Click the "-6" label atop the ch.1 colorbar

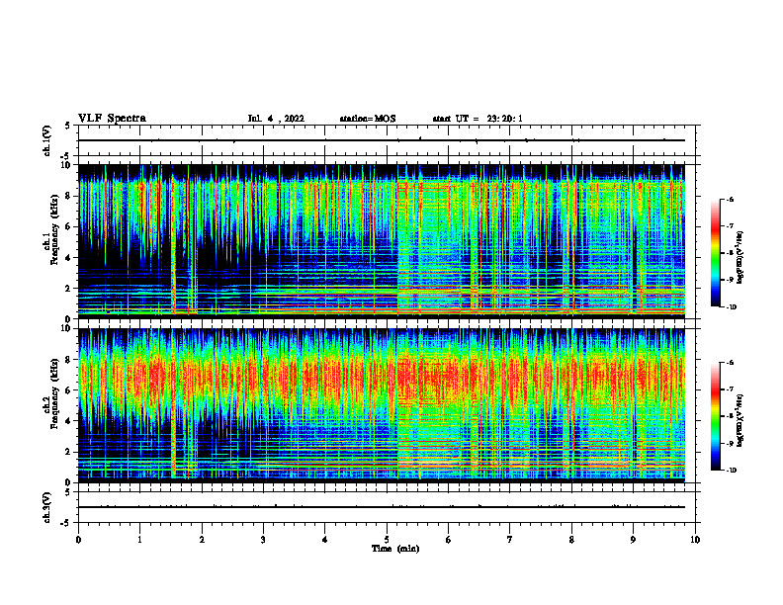point(731,200)
